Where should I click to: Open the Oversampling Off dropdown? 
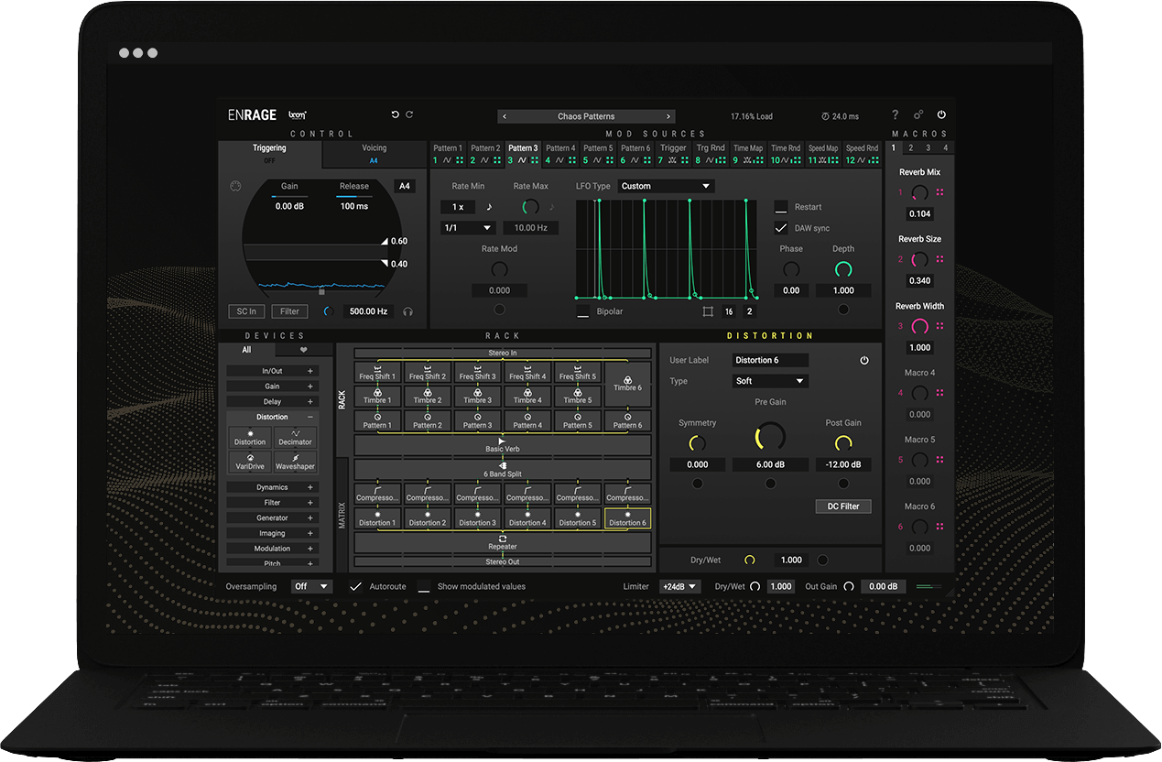coord(311,586)
